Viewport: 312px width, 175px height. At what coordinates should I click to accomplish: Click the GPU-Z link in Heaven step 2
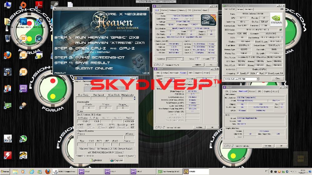coord(127,48)
